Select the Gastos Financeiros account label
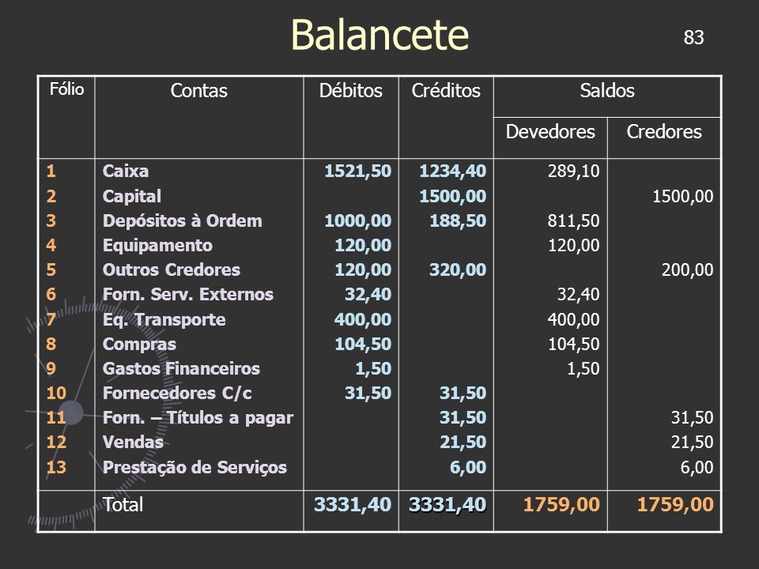Viewport: 759px width, 569px height. [x=182, y=369]
